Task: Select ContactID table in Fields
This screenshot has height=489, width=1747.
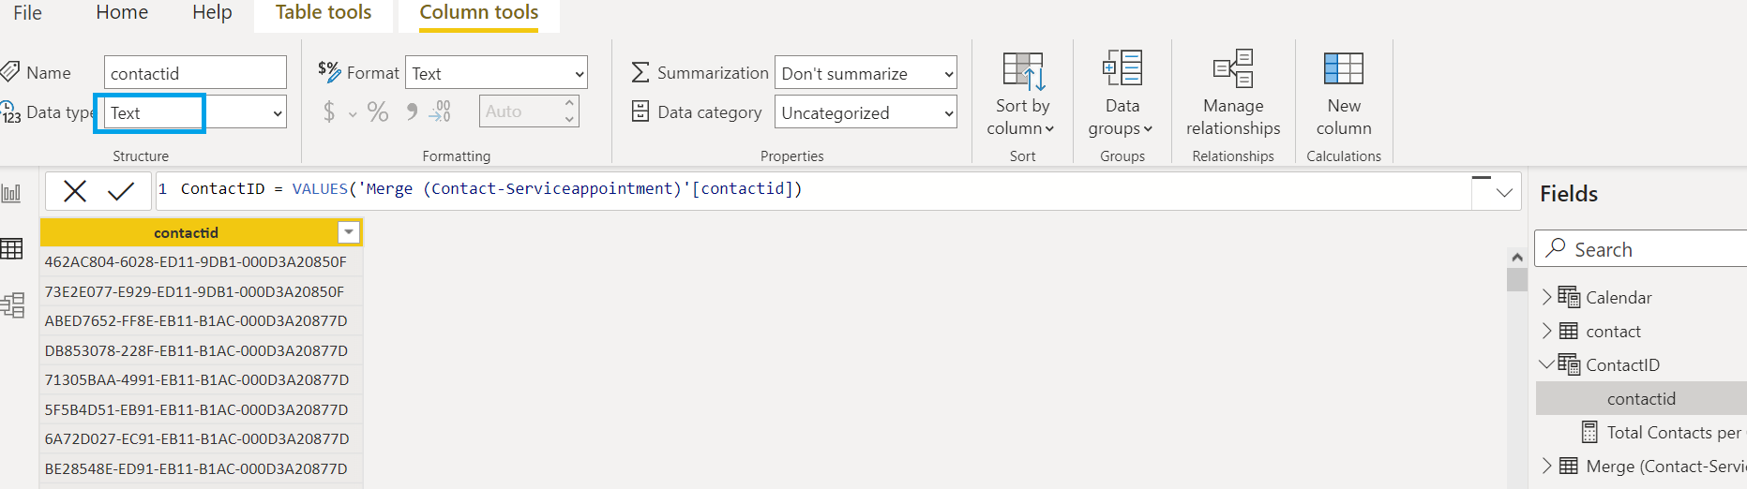Action: tap(1622, 365)
